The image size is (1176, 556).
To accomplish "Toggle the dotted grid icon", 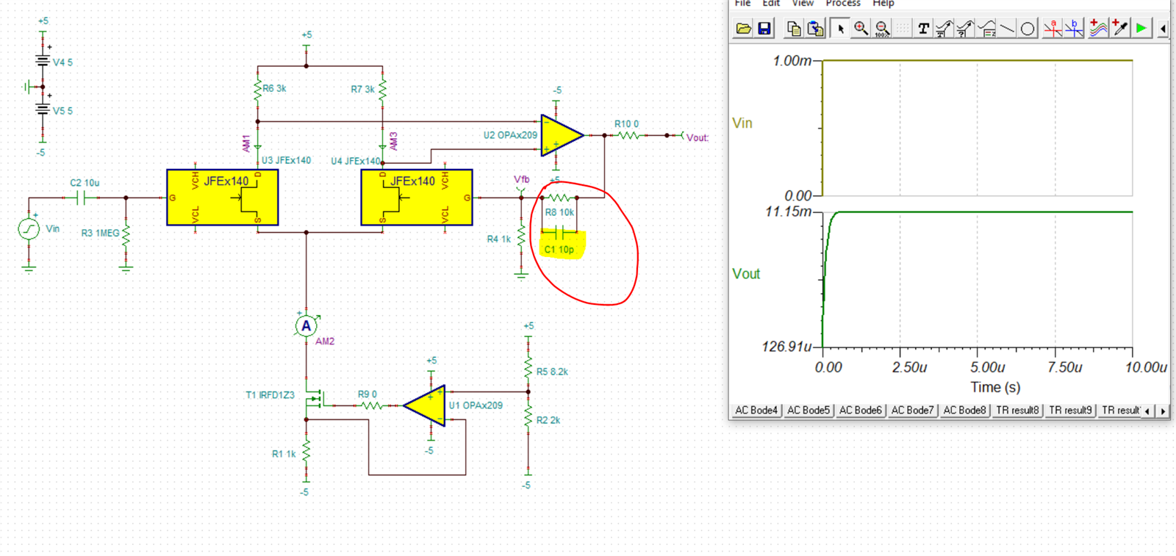I will click(x=903, y=29).
